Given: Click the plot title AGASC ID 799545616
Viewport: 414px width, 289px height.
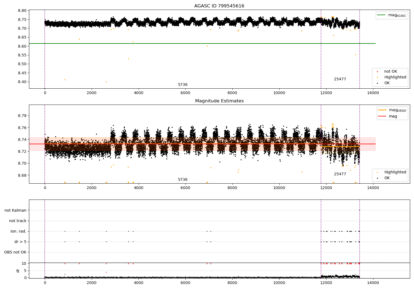Looking at the screenshot, I should point(219,6).
